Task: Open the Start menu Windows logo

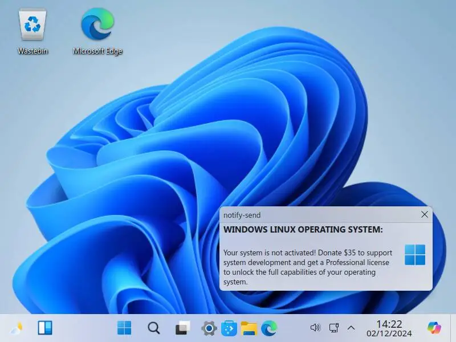Action: coord(124,328)
